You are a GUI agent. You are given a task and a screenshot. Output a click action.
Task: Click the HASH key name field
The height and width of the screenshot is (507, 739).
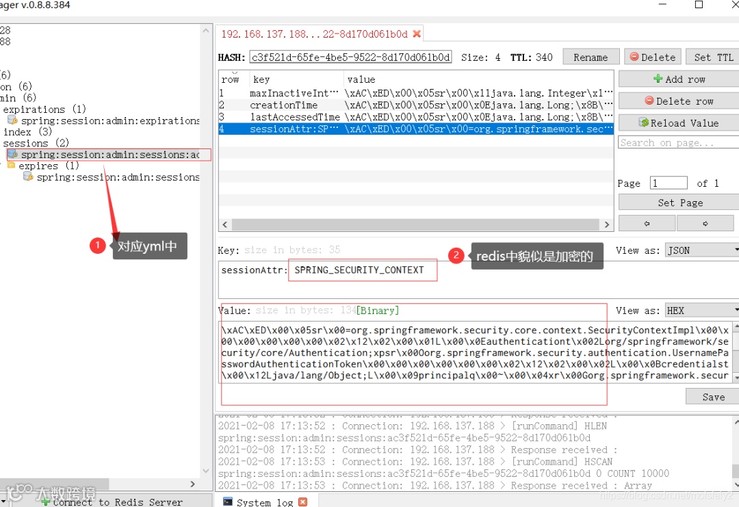(350, 57)
